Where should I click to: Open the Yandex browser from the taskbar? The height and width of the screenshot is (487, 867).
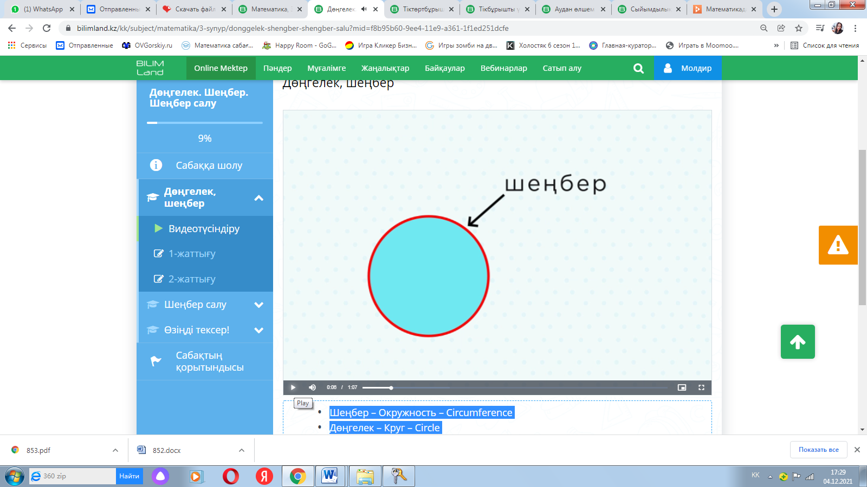pos(264,476)
